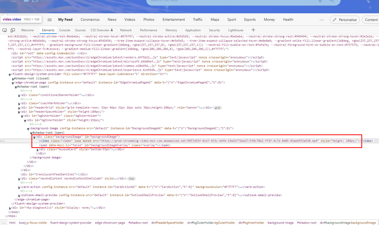Select the backgroundImageOverlay span row

(x=105, y=145)
